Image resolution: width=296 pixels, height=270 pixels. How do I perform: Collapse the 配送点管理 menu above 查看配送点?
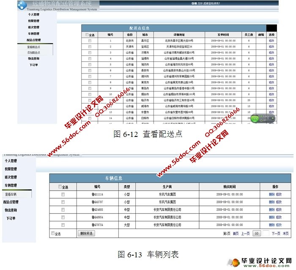33,40
